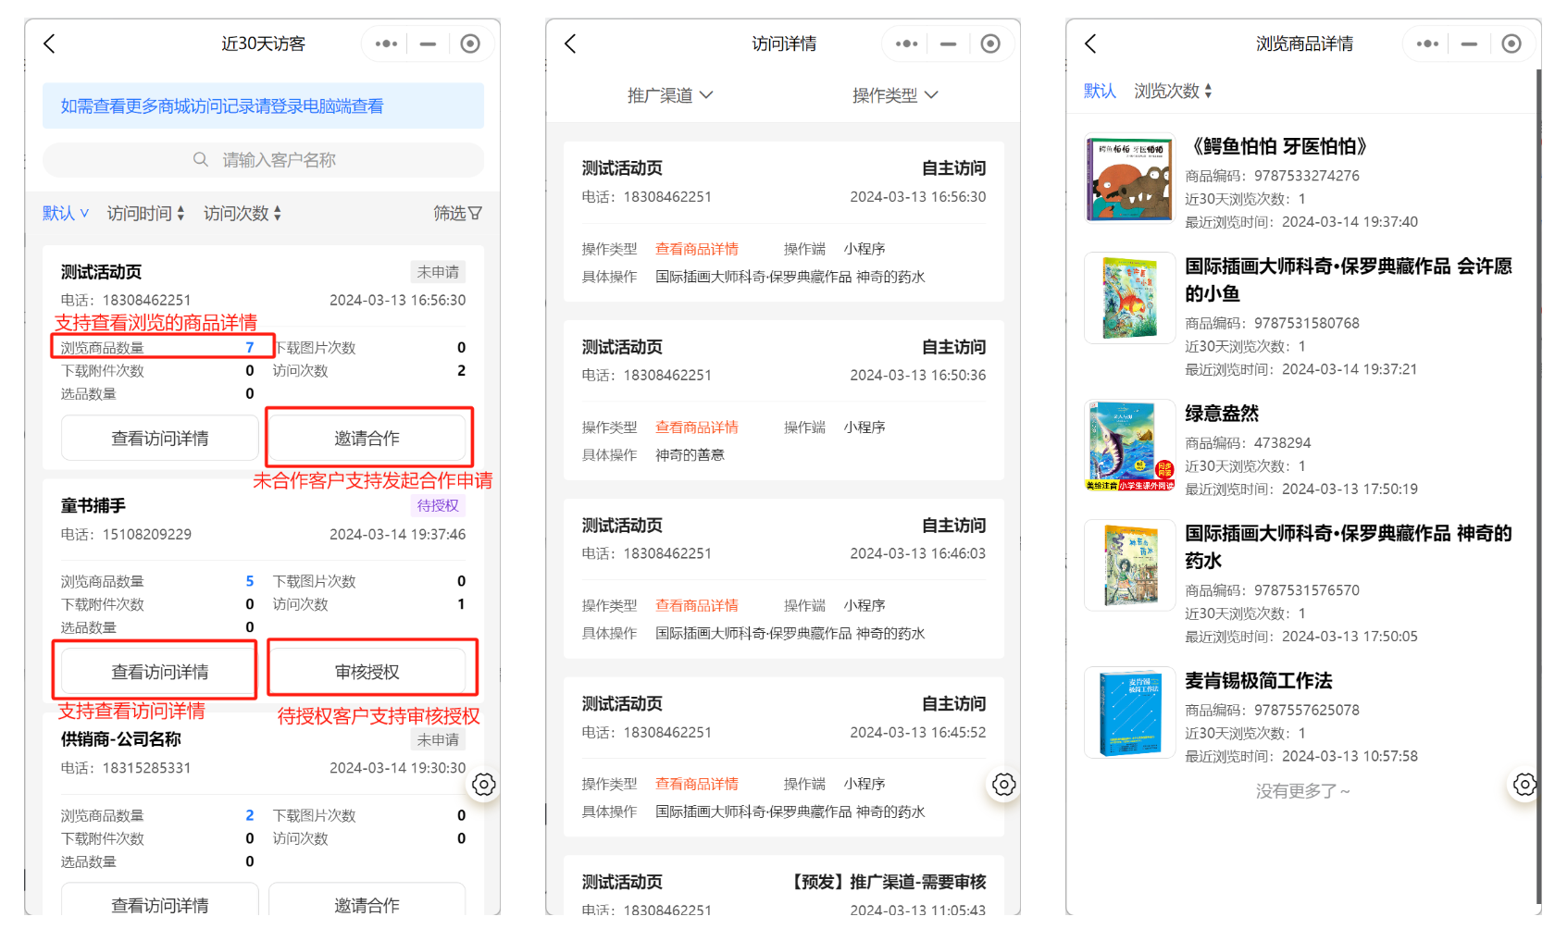This screenshot has width=1555, height=929.
Task: Click floating settings gear on 浏览商品详情 screen
Action: (1524, 785)
